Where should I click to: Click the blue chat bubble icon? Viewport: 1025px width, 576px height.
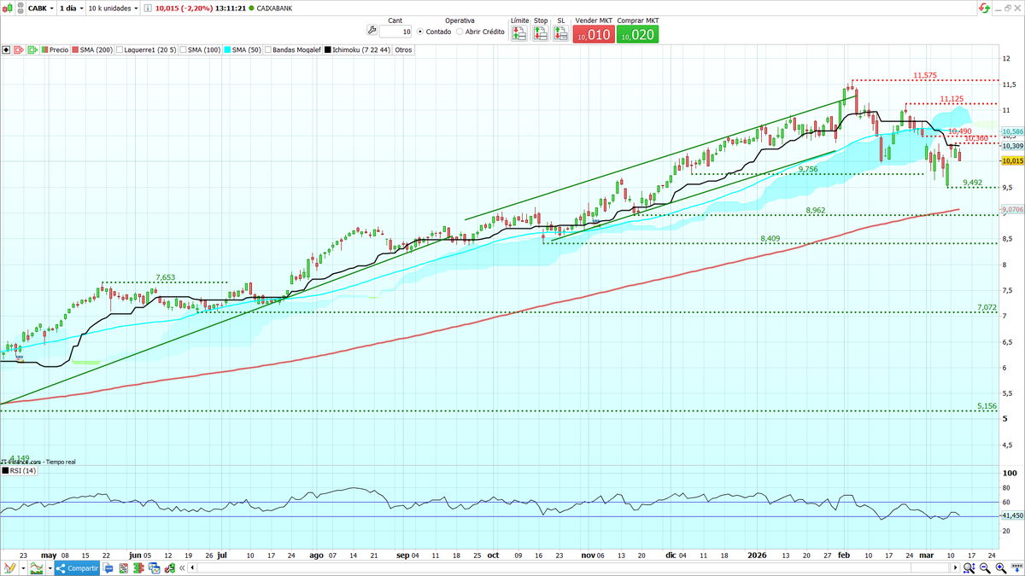108,568
